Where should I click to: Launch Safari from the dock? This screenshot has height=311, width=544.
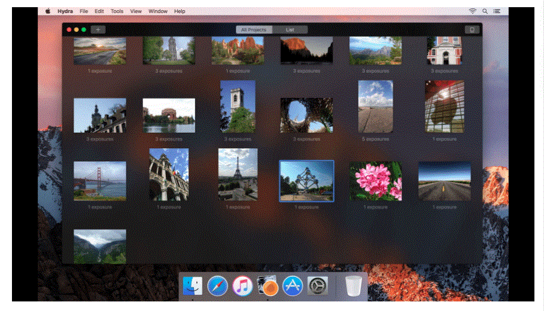tap(217, 286)
